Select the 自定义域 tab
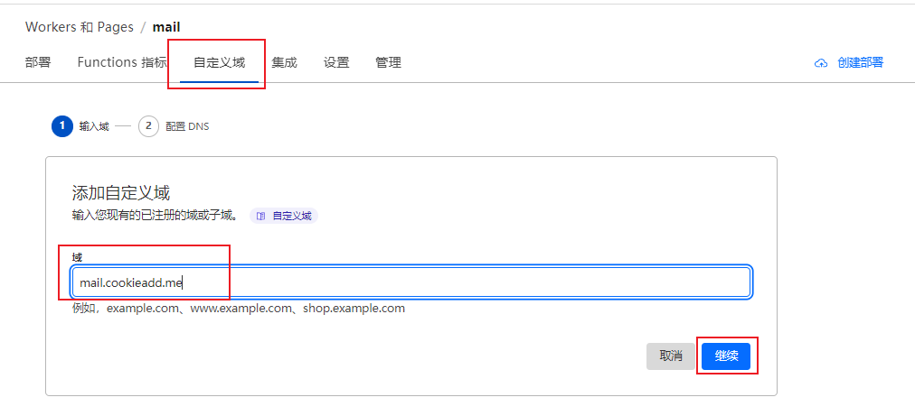The width and height of the screenshot is (915, 416). click(x=219, y=63)
